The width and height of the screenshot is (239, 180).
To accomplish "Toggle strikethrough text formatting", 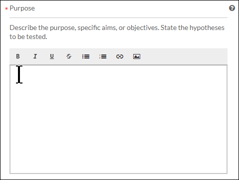I will pyautogui.click(x=69, y=56).
